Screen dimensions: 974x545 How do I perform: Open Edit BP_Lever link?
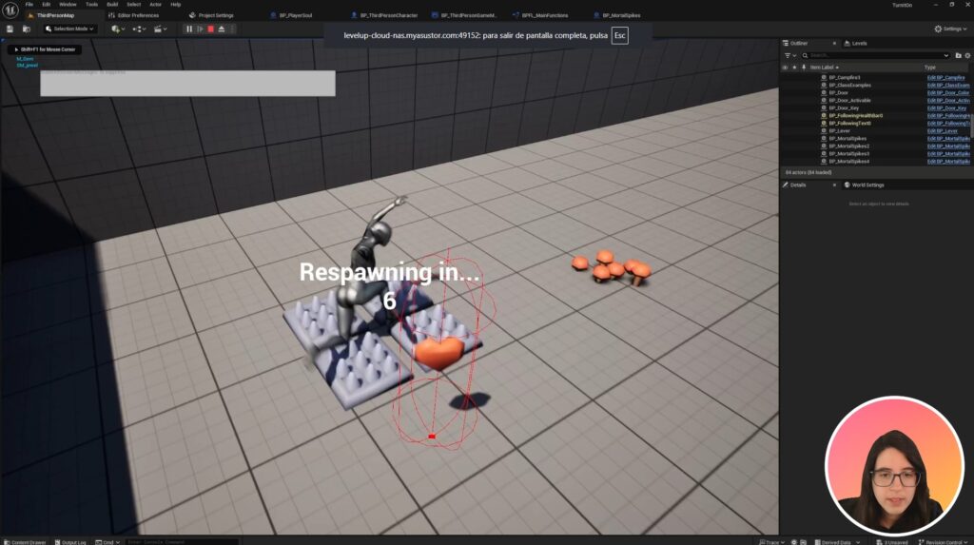(x=943, y=130)
